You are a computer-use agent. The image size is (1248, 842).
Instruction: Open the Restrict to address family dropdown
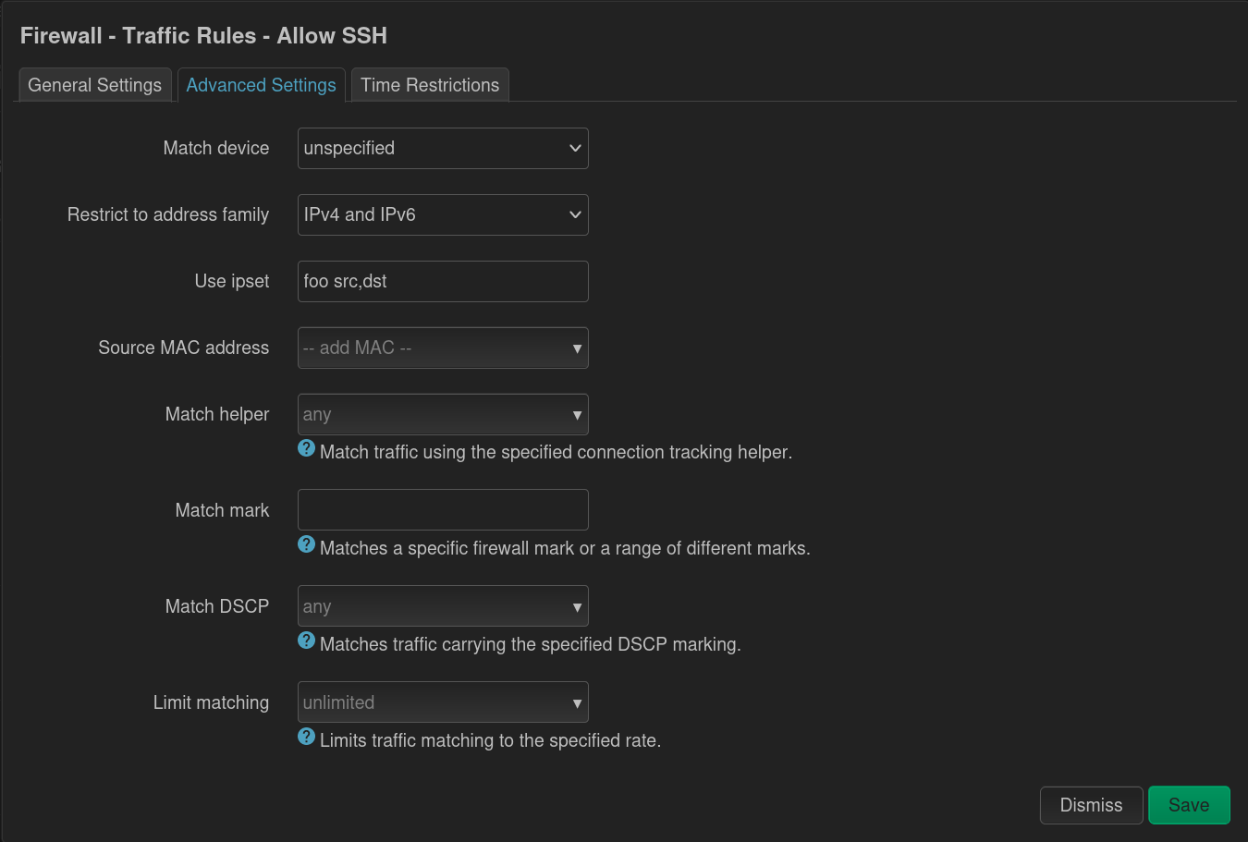(x=443, y=214)
